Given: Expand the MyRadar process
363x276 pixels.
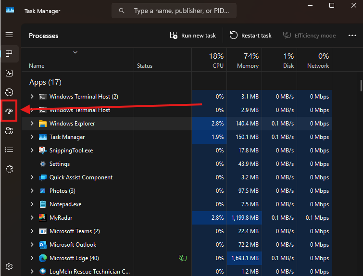Looking at the screenshot, I should (32, 218).
